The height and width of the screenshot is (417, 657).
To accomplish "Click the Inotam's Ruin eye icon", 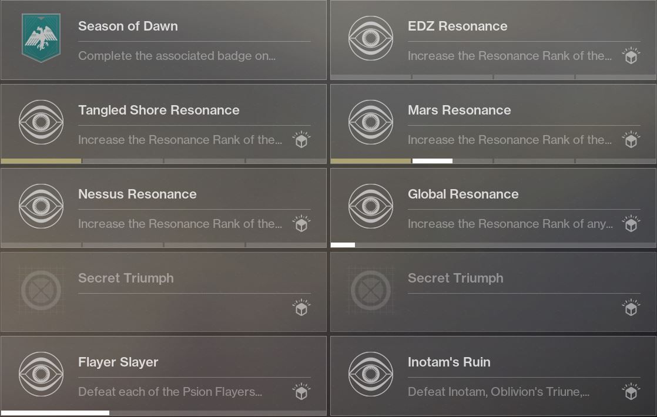I will pos(371,374).
